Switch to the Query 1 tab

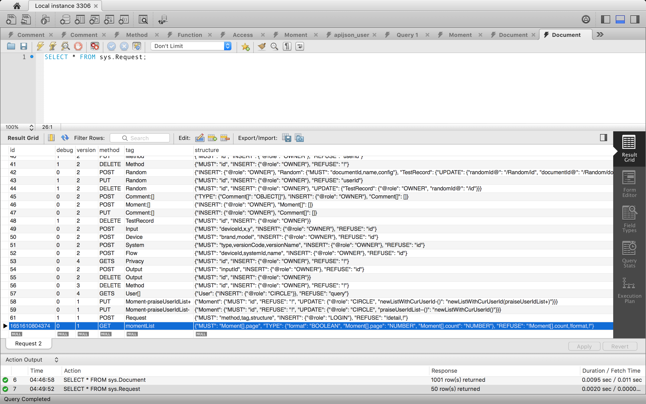tap(407, 35)
